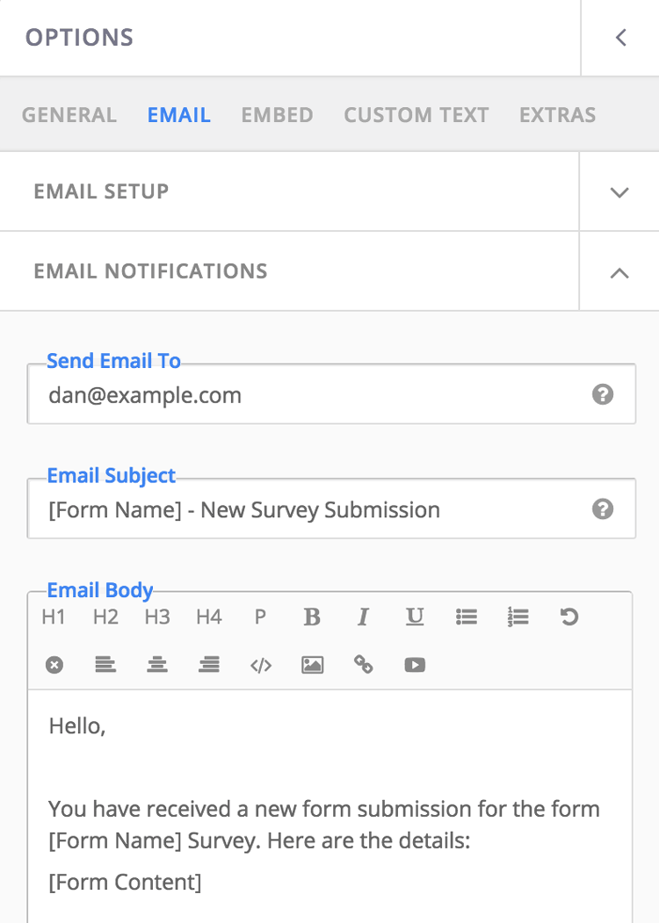
Task: Insert an image into email body
Action: pyautogui.click(x=312, y=665)
